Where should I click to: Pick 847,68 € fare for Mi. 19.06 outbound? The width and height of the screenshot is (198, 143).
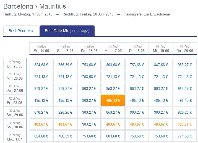[x=161, y=65]
